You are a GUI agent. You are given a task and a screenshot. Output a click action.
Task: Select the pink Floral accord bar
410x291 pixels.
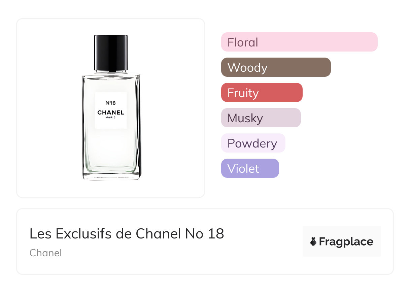299,42
